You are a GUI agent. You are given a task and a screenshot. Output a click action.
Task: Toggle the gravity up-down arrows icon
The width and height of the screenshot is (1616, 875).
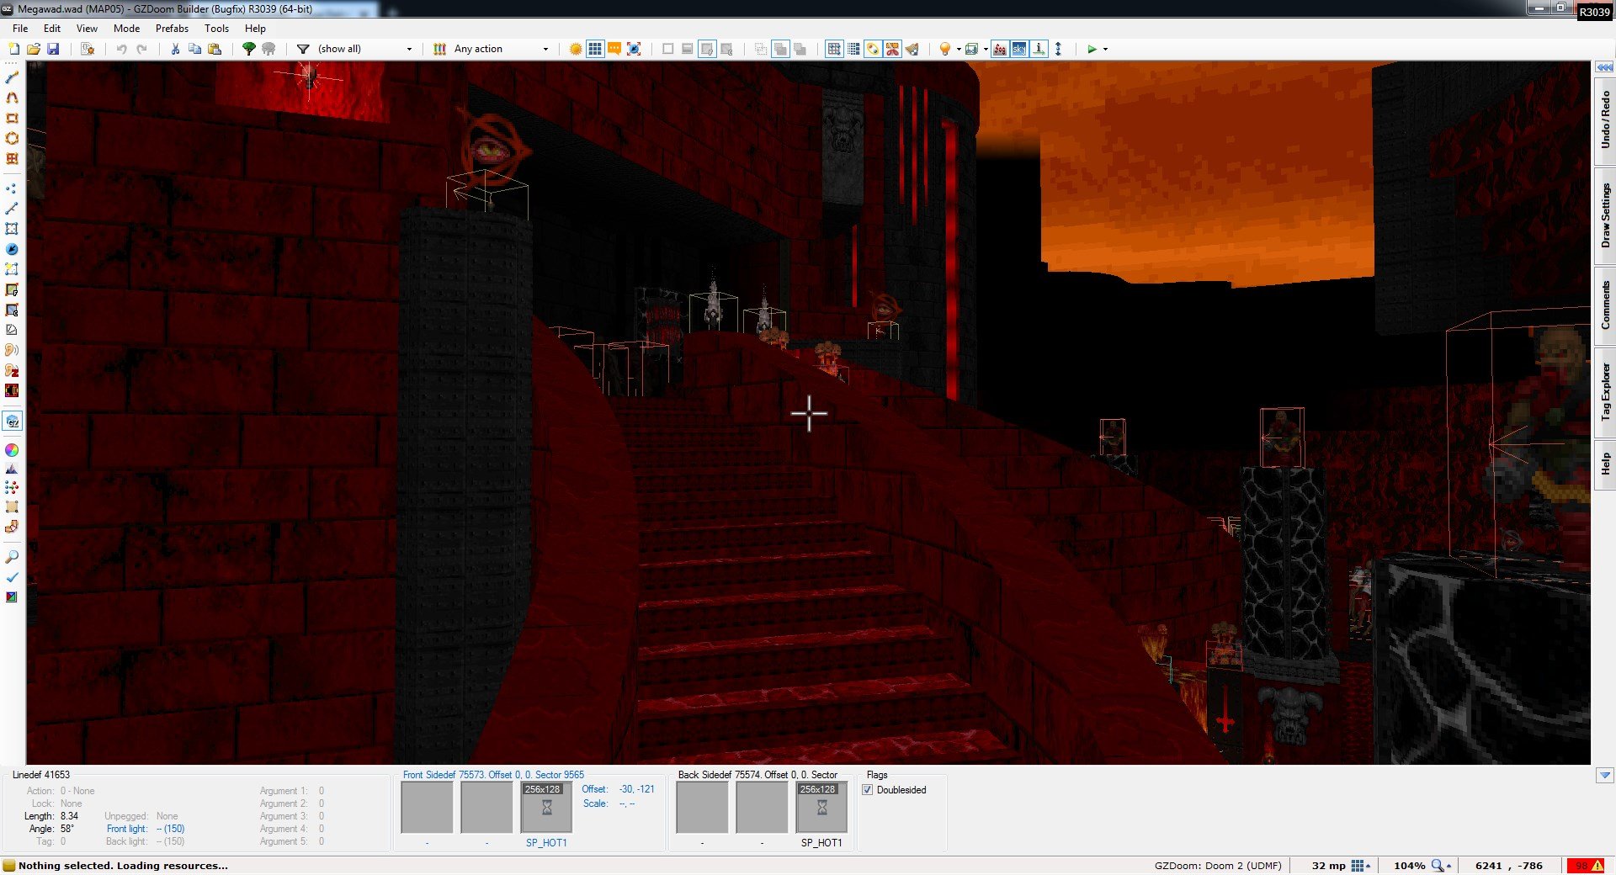[x=1059, y=49]
